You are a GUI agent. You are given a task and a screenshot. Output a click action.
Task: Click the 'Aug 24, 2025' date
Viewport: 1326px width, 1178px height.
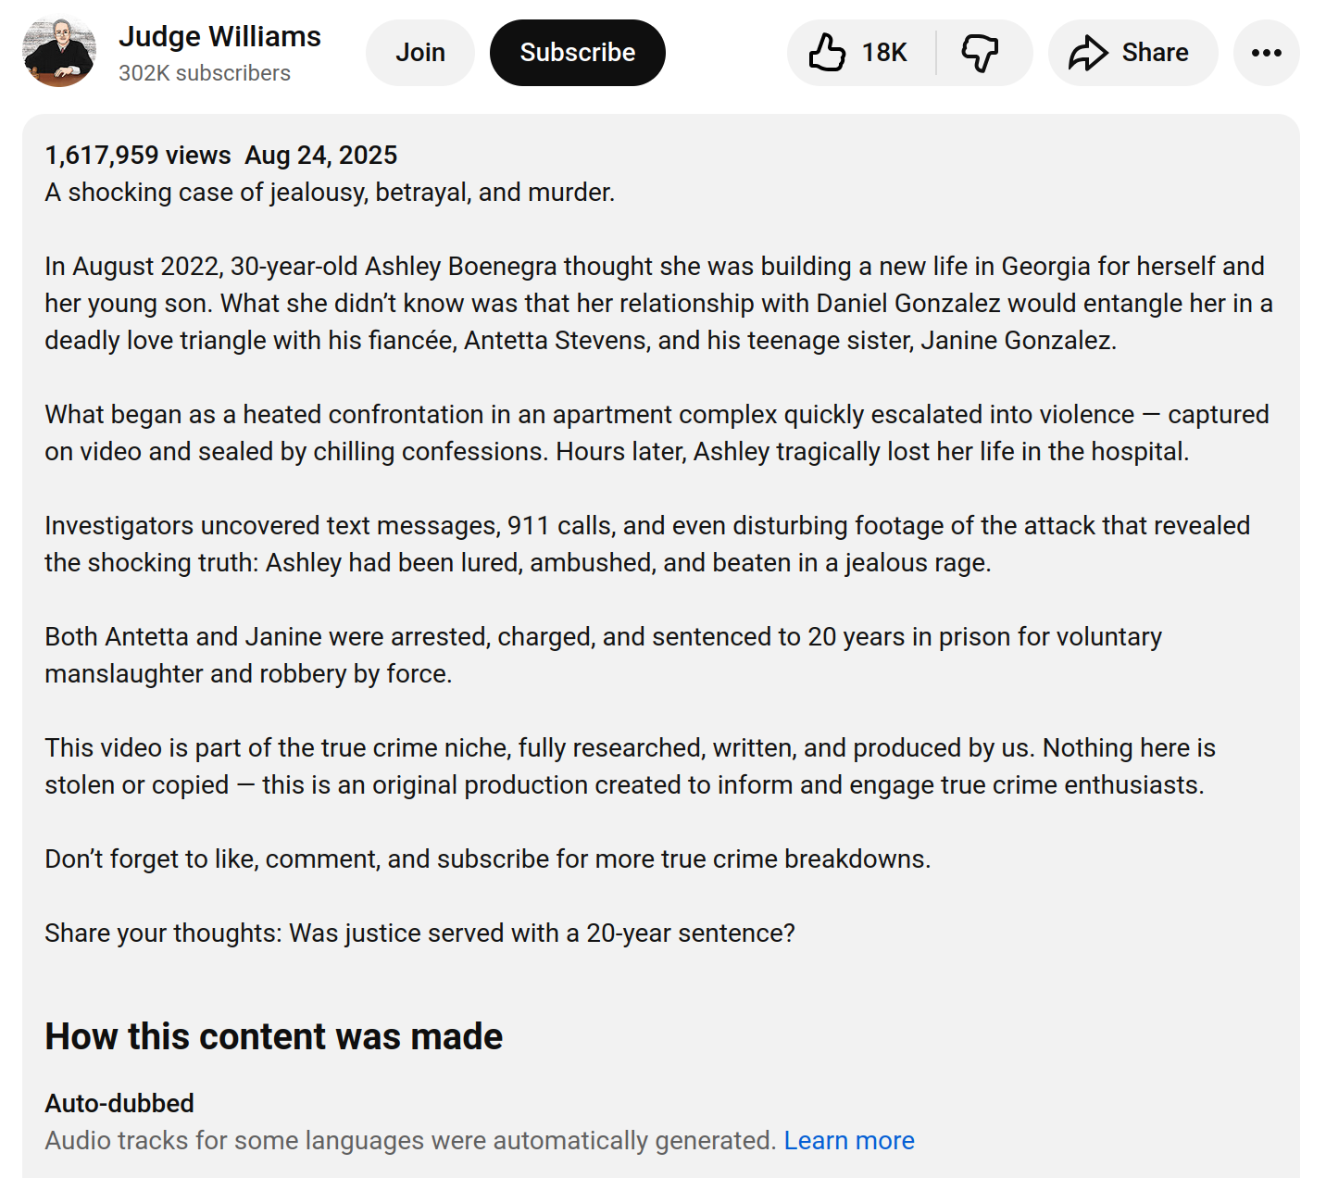coord(321,155)
